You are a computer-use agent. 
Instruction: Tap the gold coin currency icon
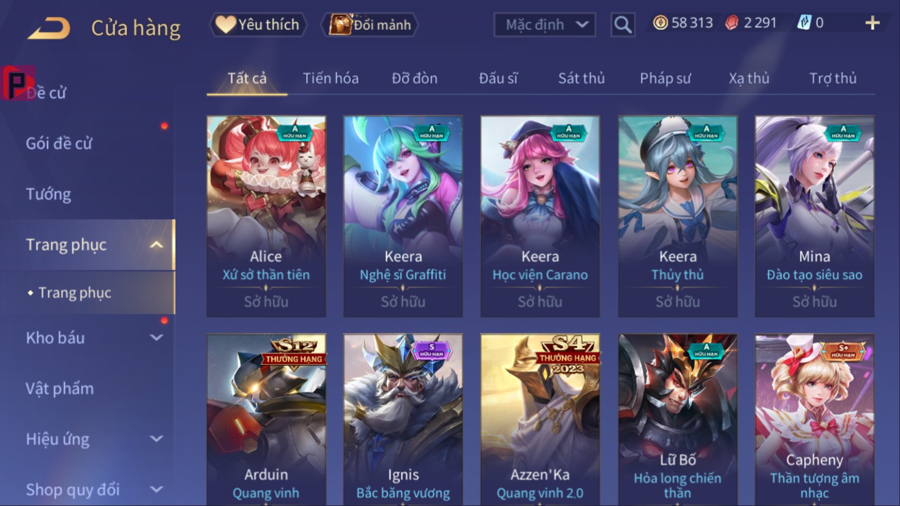click(x=660, y=23)
